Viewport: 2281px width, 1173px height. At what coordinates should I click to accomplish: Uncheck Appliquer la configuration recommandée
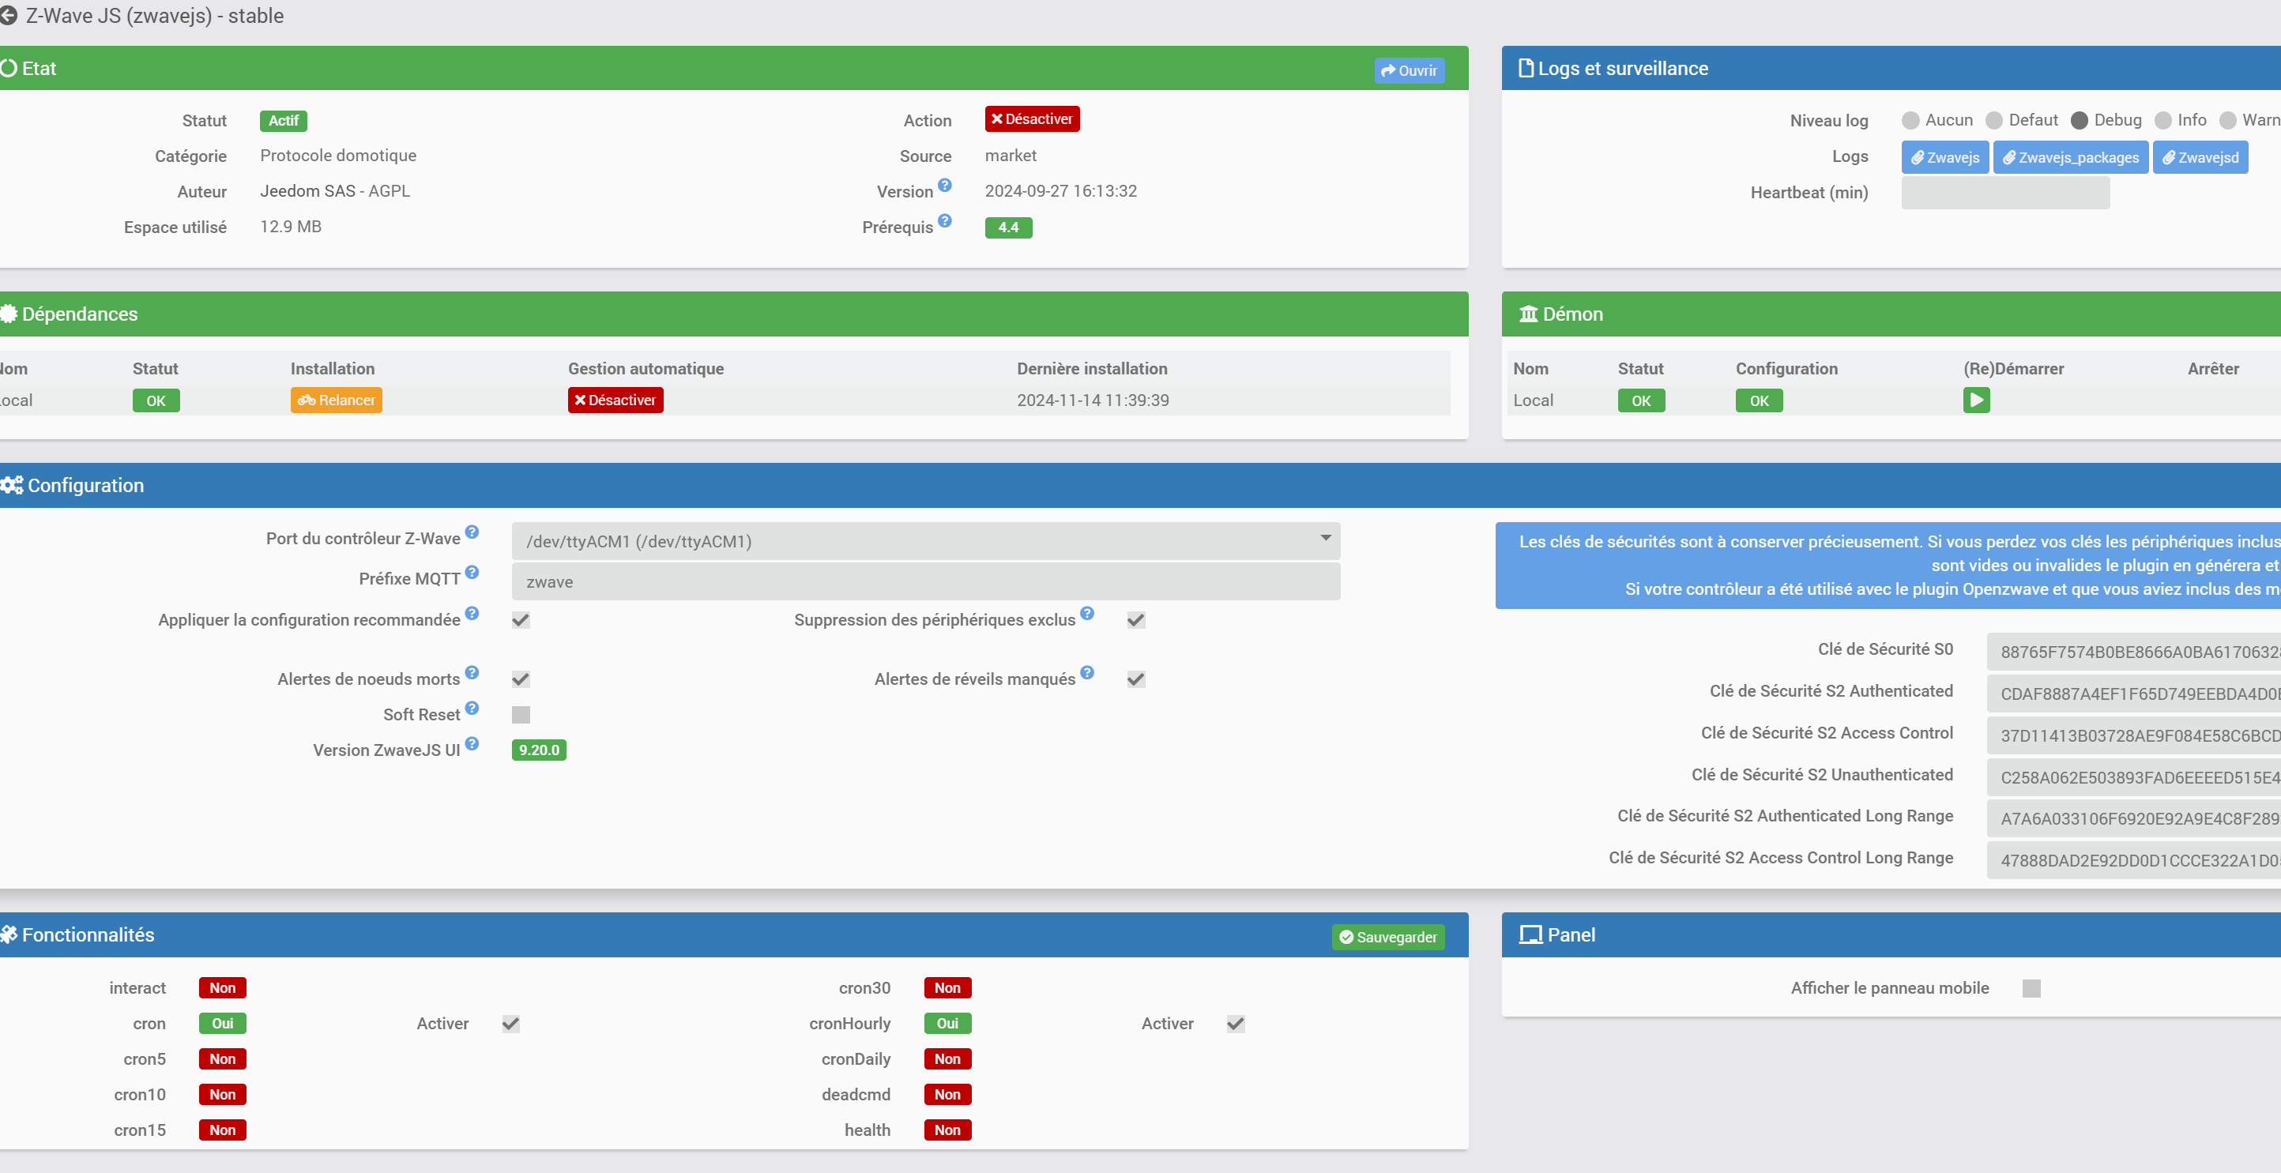tap(521, 620)
